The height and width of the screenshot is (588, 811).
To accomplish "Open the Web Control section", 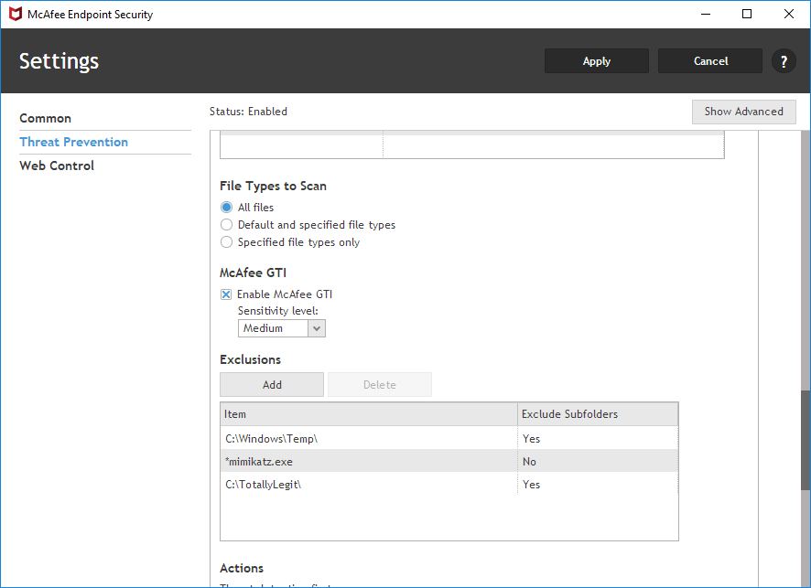I will click(x=57, y=166).
